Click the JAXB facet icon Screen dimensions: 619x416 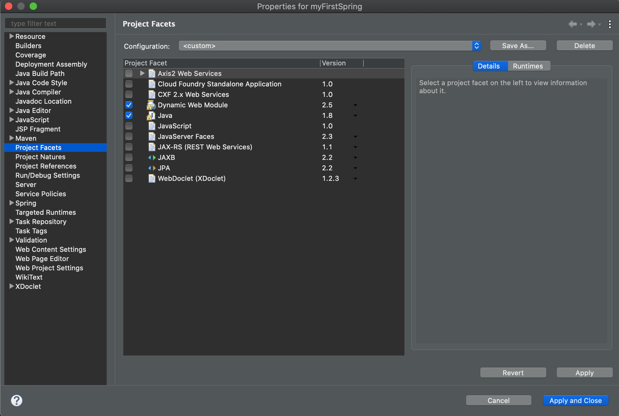(x=152, y=158)
